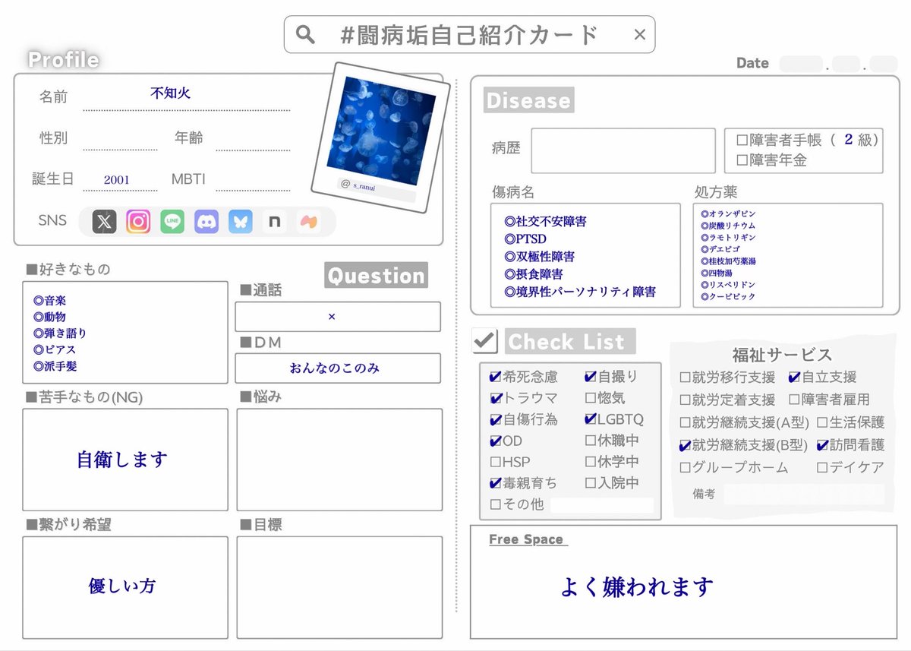Image resolution: width=911 pixels, height=651 pixels.
Task: Check the 障害者手帳 checkbox
Action: click(742, 141)
